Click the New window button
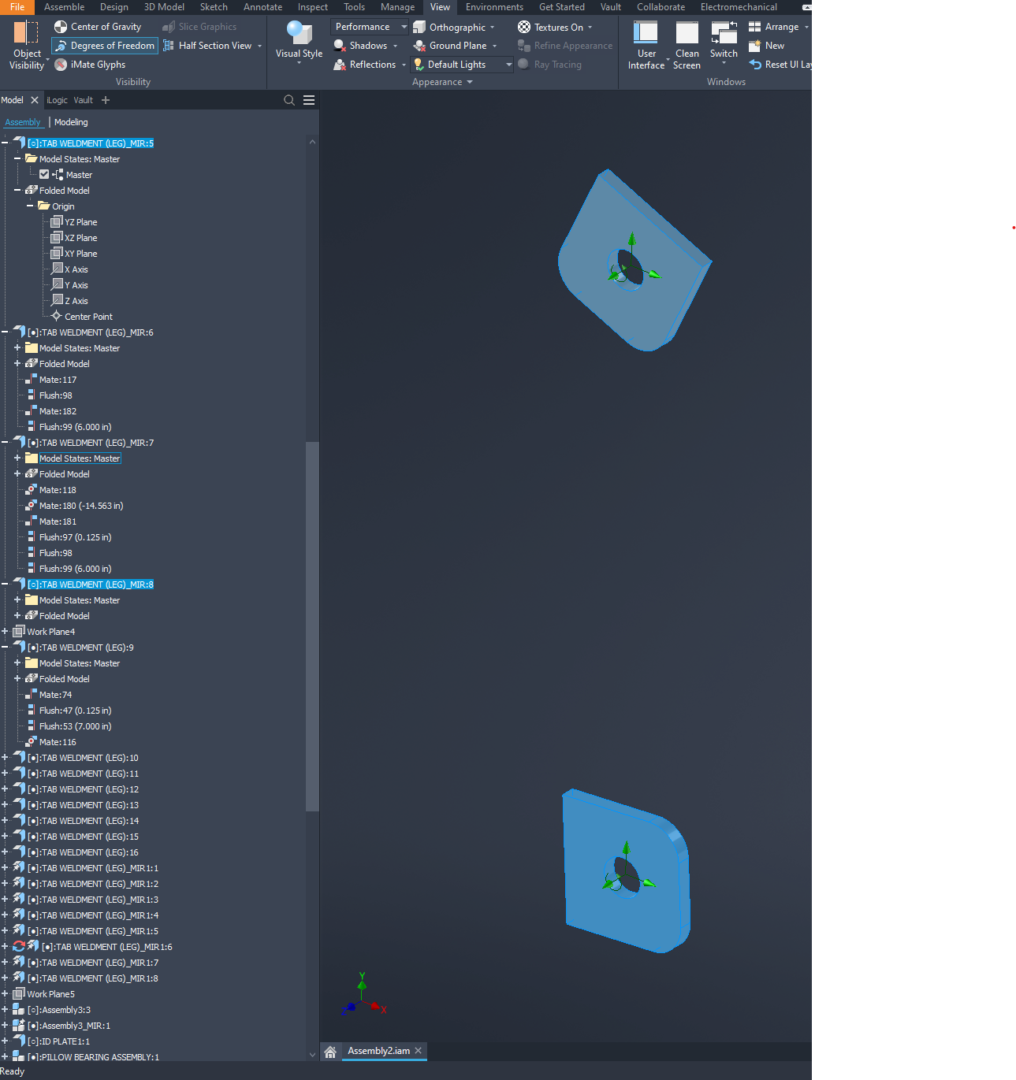Image resolution: width=1016 pixels, height=1080 pixels. pos(754,45)
